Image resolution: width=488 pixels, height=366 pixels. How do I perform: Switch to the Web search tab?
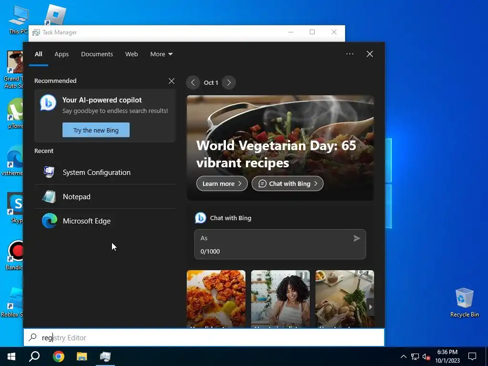[132, 54]
